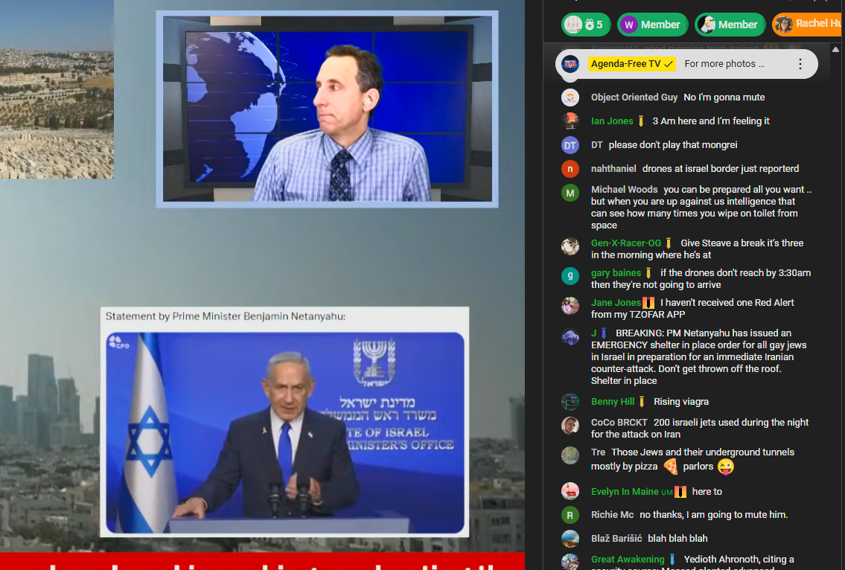
Task: Click Gen-X-Racer-OG username
Action: (625, 243)
